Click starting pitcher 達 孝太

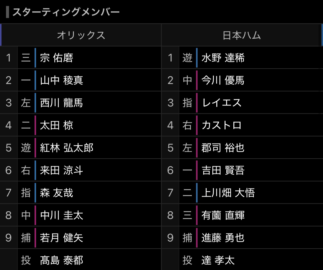pos(218,260)
